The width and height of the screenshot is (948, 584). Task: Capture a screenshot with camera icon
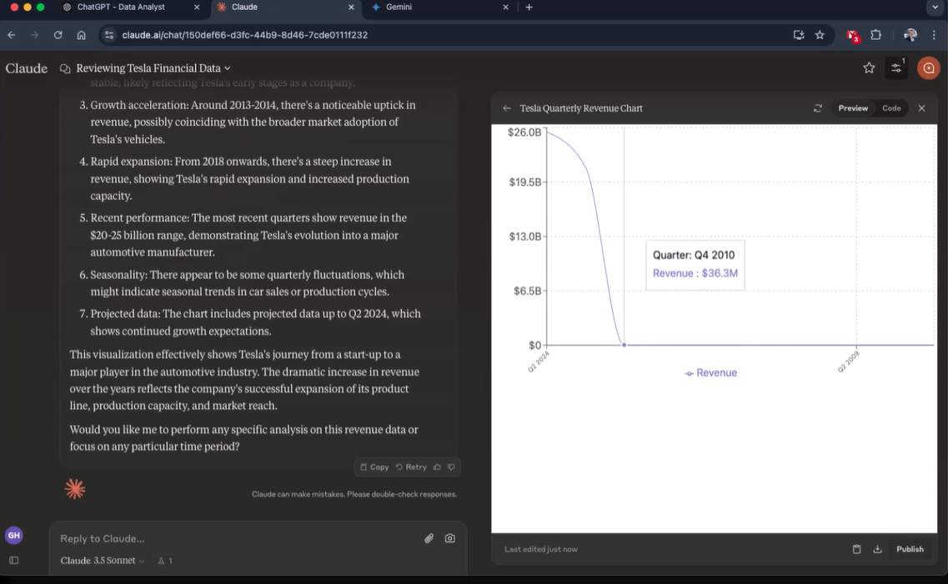[x=449, y=538]
